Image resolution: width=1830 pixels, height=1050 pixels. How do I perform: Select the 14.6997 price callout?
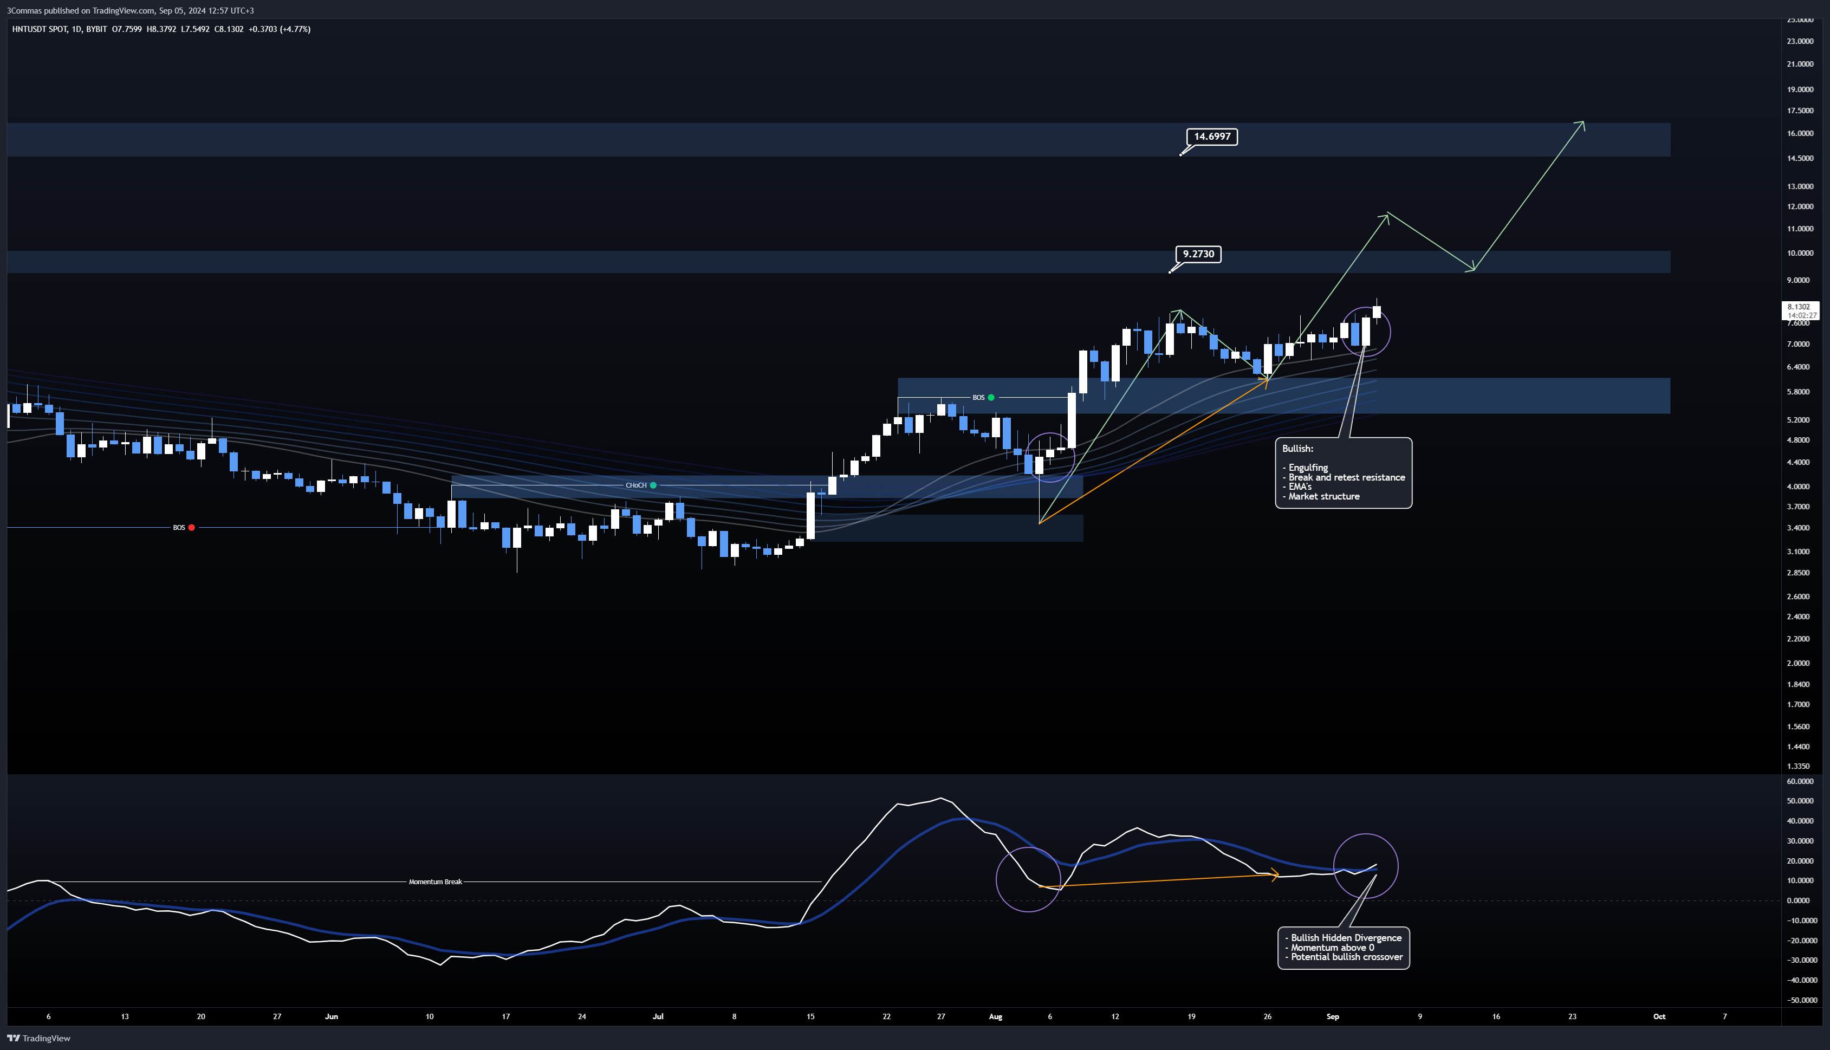pyautogui.click(x=1212, y=137)
